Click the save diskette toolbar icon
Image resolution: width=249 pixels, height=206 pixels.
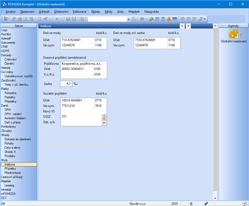68,19
